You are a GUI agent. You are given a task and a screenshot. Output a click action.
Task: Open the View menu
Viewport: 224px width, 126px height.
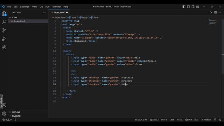34,7
